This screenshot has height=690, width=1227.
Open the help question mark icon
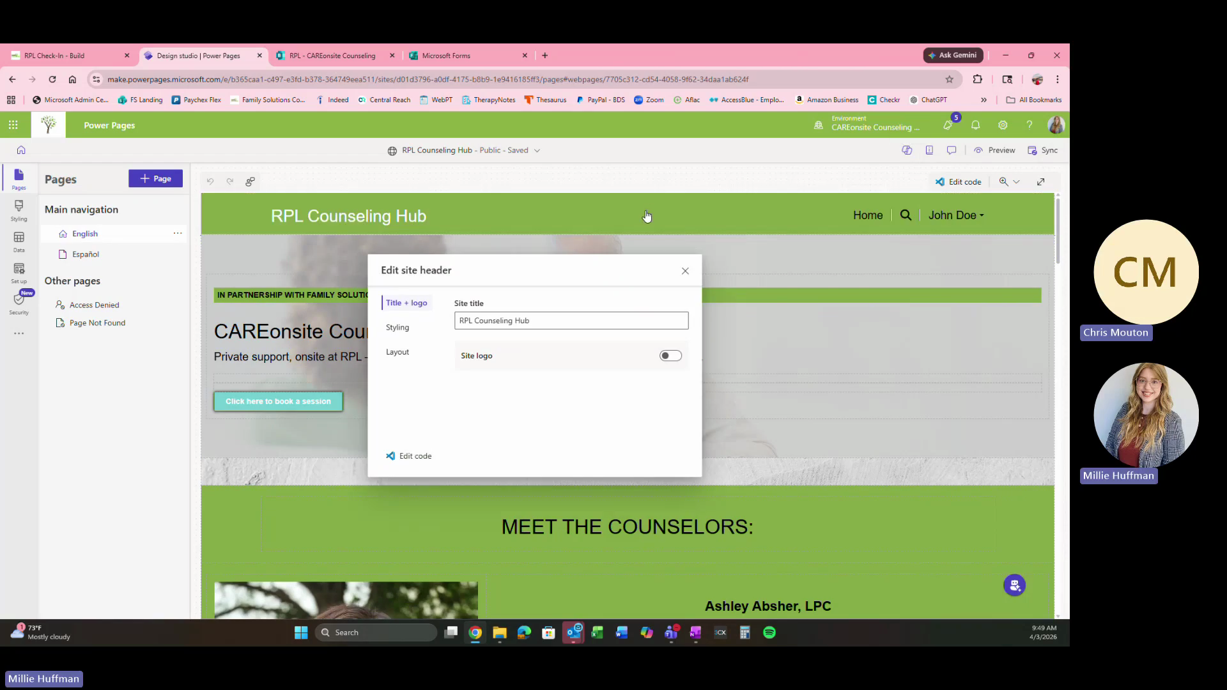(x=1029, y=125)
